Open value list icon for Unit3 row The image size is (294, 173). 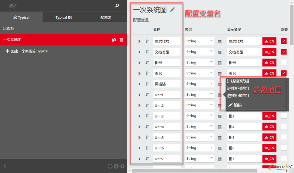tap(220, 117)
